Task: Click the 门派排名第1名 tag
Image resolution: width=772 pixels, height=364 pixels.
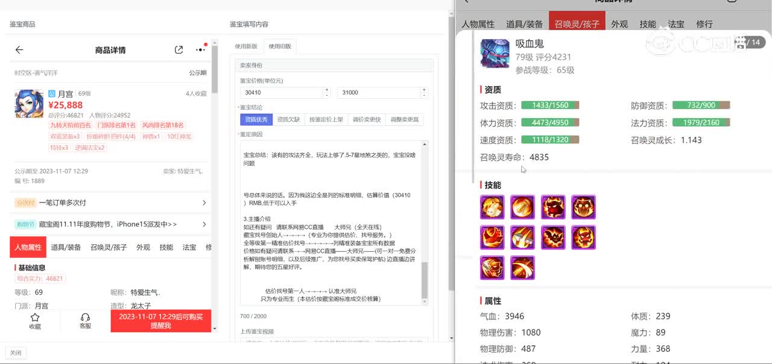Action: (x=116, y=125)
